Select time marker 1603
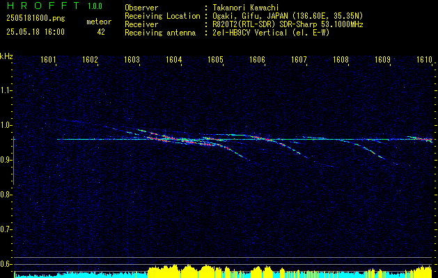 point(132,59)
